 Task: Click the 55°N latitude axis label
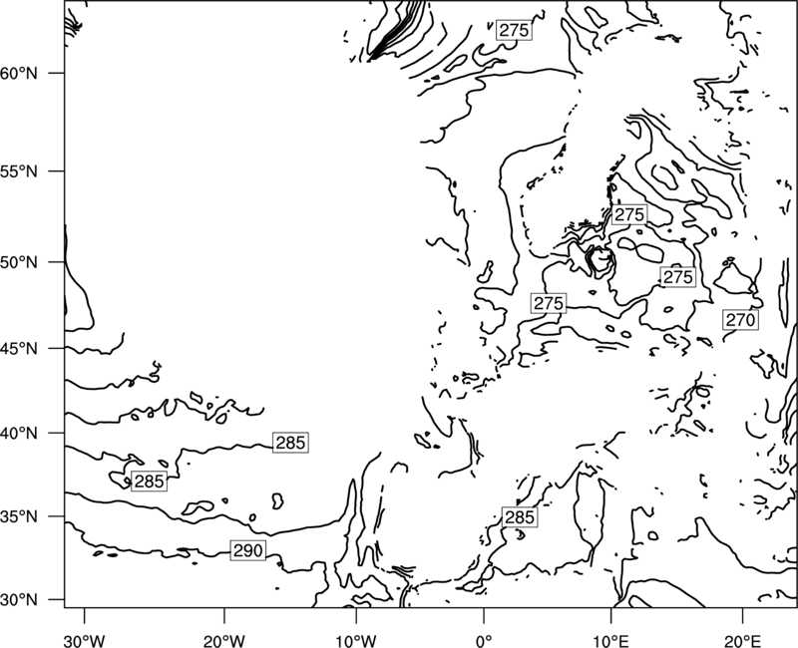click(x=19, y=171)
